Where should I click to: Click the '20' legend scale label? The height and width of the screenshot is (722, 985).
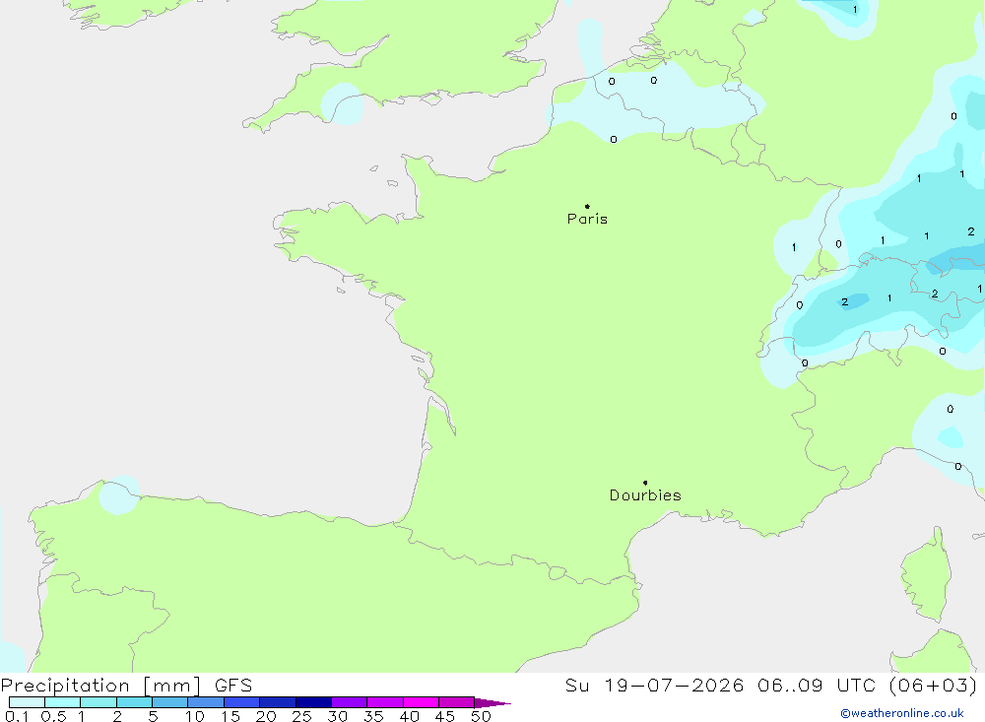(266, 716)
